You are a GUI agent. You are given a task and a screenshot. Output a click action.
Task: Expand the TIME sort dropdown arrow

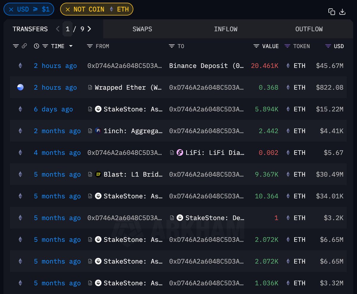coord(71,46)
